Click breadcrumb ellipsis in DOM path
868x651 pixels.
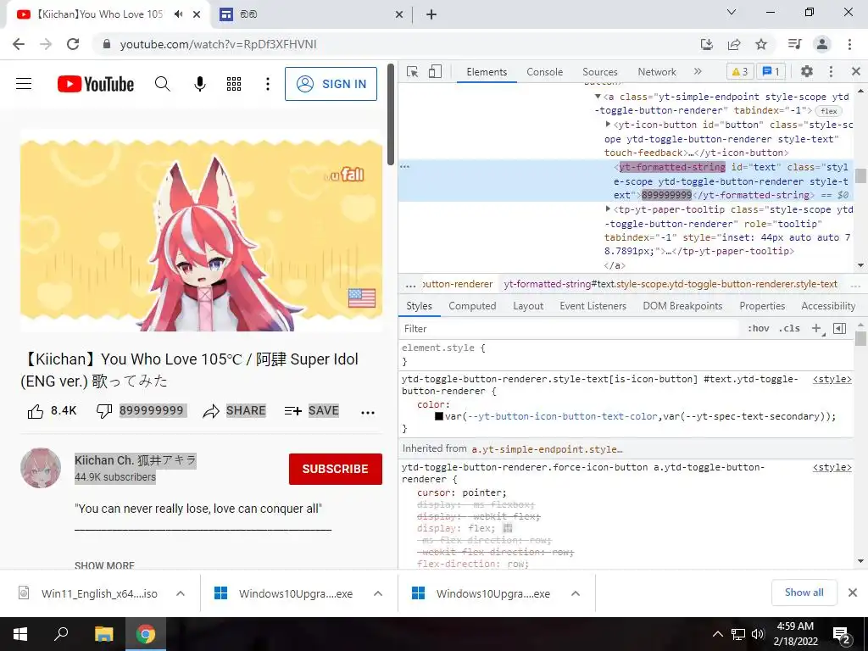pos(410,285)
